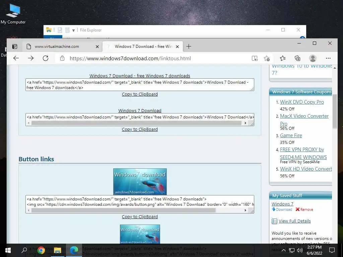The height and width of the screenshot is (257, 343).
Task: Launch Google Chrome from the taskbar
Action: click(41, 250)
